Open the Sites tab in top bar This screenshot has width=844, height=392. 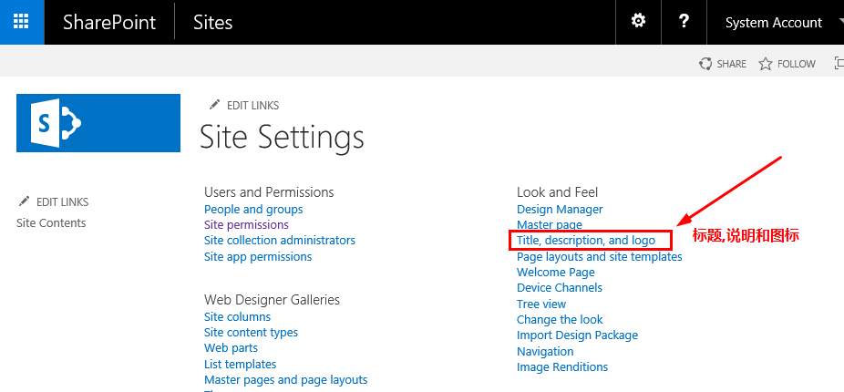click(x=213, y=23)
